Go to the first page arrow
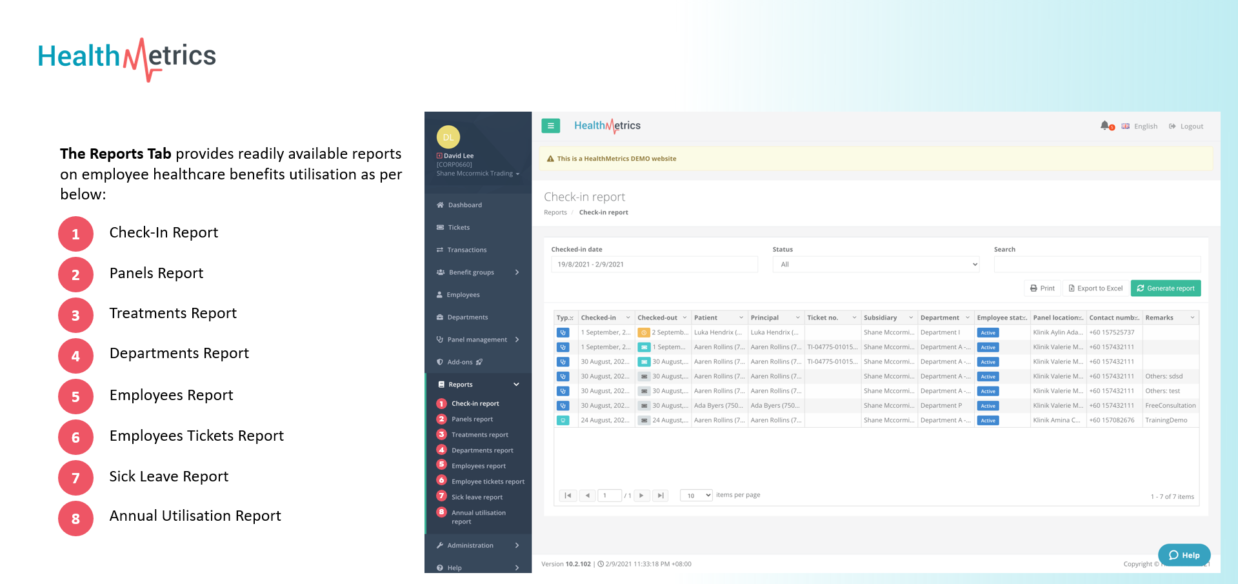 (x=568, y=496)
